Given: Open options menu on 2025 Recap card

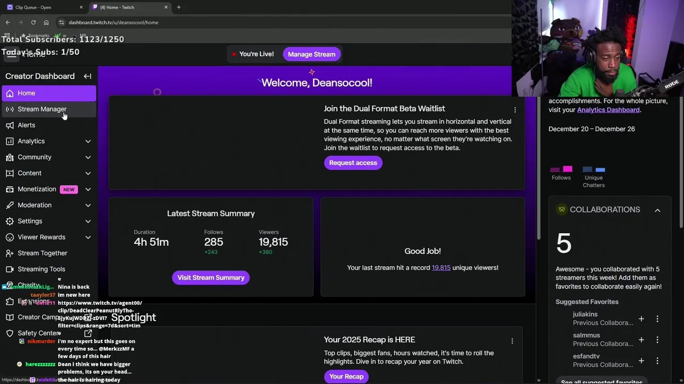Looking at the screenshot, I should (512, 341).
